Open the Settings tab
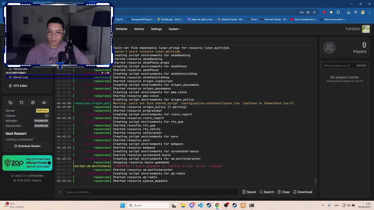374x210 pixels. (x=156, y=29)
